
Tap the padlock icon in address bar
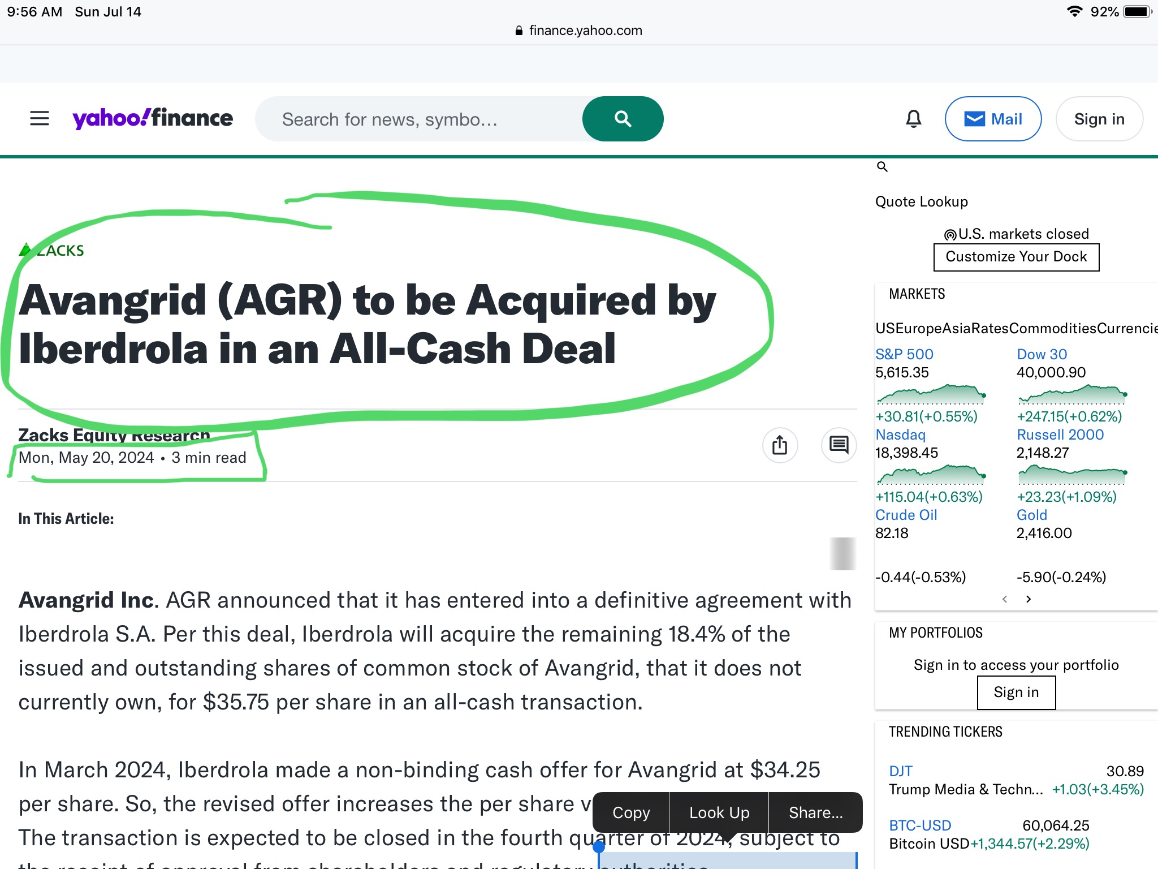(x=519, y=31)
